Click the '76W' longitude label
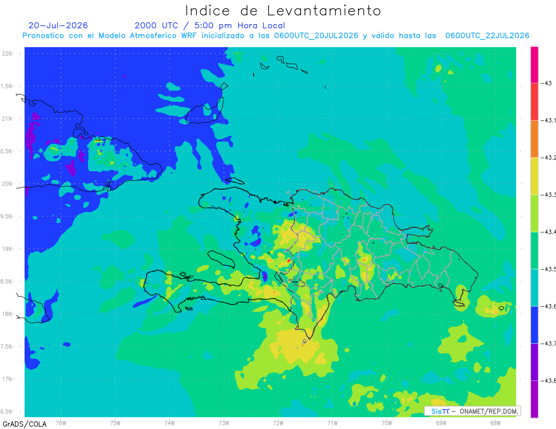 [x=61, y=423]
